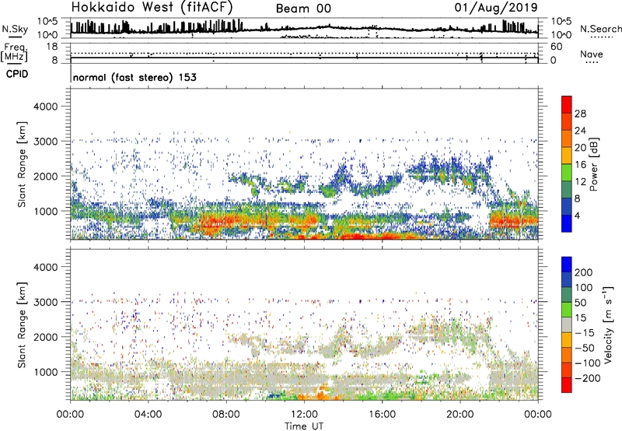This screenshot has width=622, height=431.
Task: Click the "20:00" time axis label
Action: [460, 415]
